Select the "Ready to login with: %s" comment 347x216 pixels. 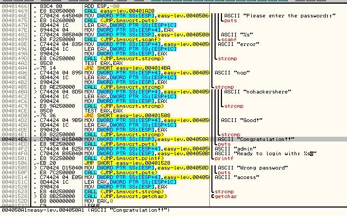pos(265,153)
